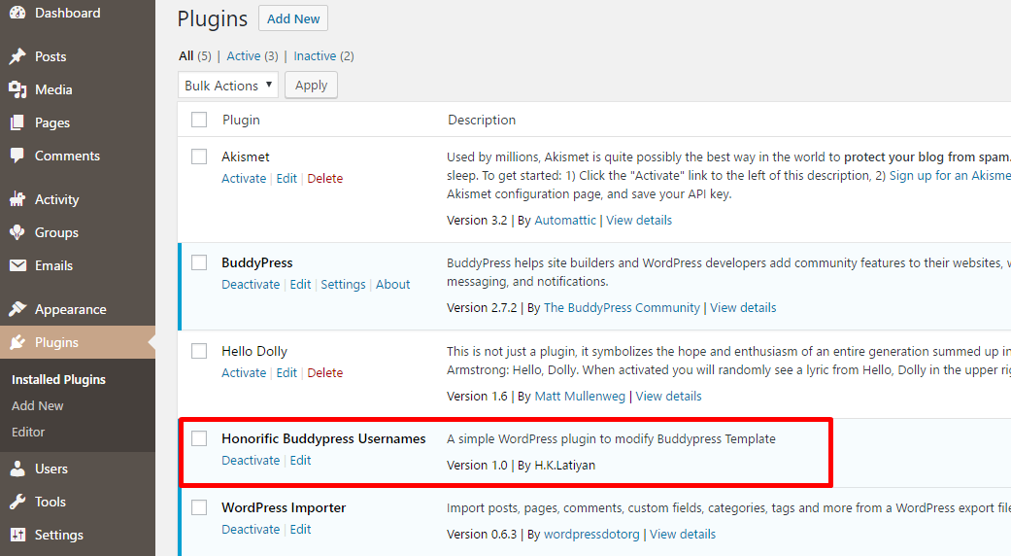Click the Add New button beside Plugins title
This screenshot has width=1011, height=556.
[x=293, y=18]
